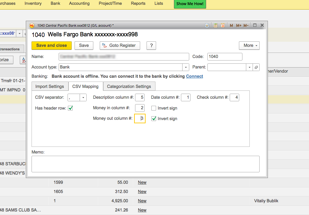Open the Lists menu
309x215 pixels.
click(159, 4)
